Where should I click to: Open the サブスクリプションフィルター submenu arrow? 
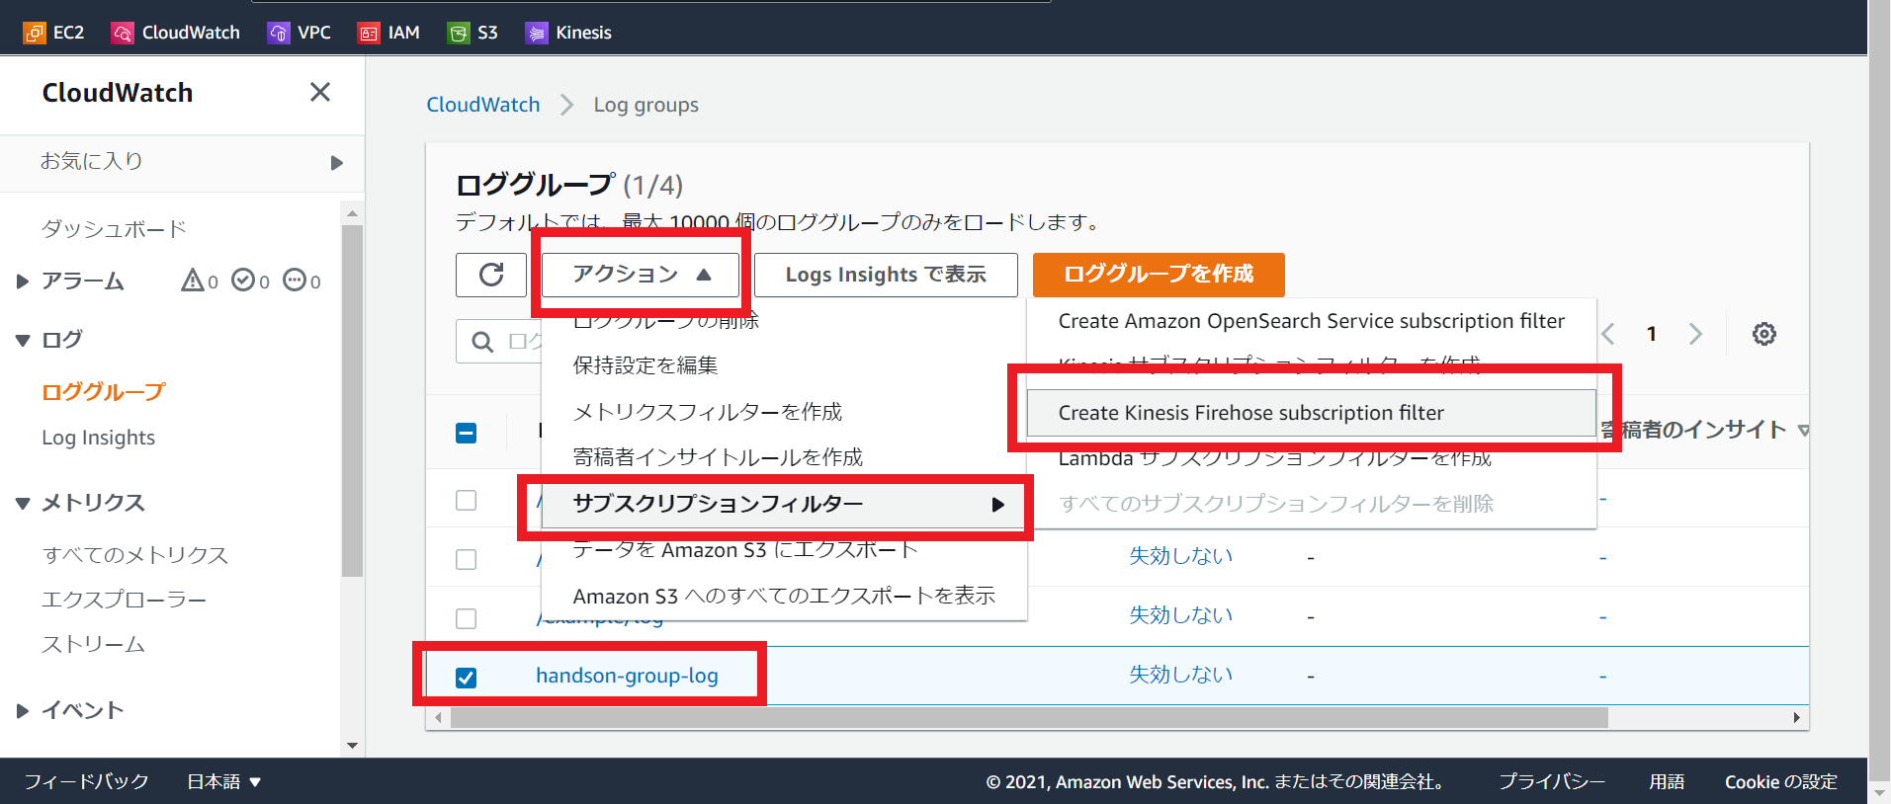(998, 505)
